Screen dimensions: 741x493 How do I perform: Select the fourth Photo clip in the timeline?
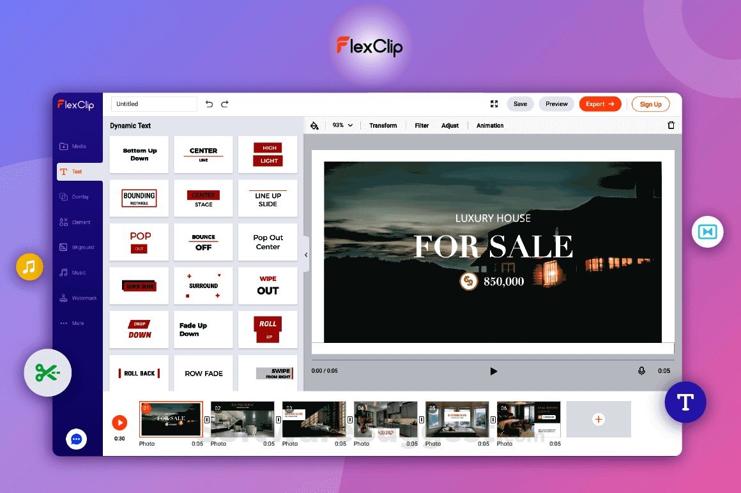(385, 419)
